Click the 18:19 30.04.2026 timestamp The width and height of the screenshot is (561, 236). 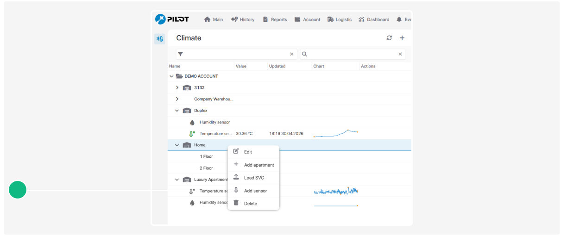[286, 134]
